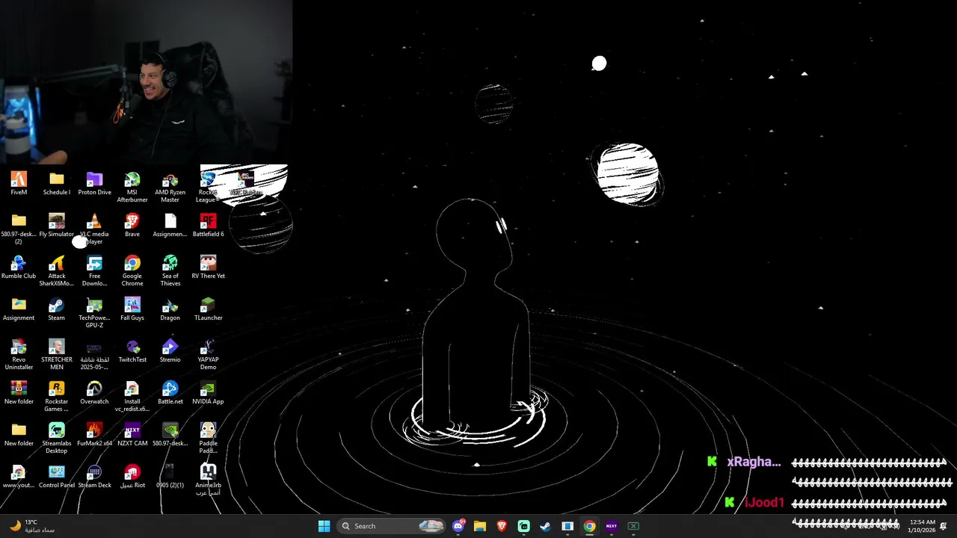Screen dimensions: 957x538
Task: Open the Dragon desktop shortcut
Action: coord(170,309)
